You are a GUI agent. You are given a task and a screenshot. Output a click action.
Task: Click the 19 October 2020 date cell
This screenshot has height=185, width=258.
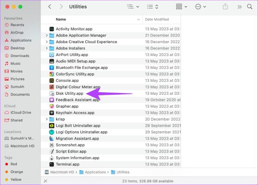(x=163, y=100)
